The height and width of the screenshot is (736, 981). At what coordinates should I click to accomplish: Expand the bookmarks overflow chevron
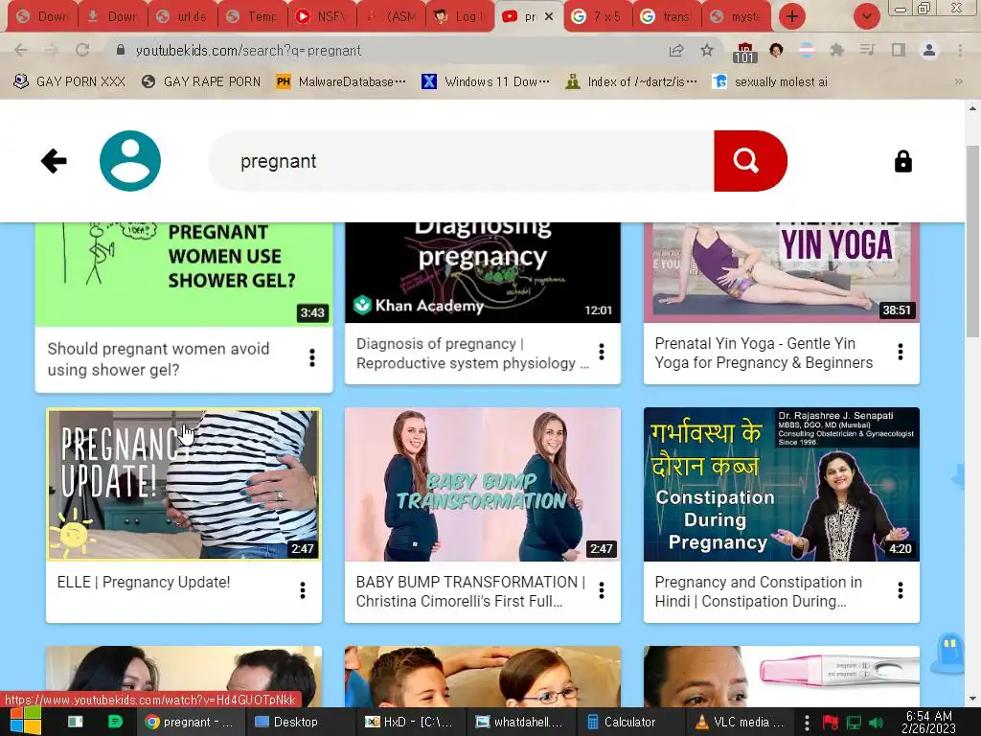pos(958,81)
